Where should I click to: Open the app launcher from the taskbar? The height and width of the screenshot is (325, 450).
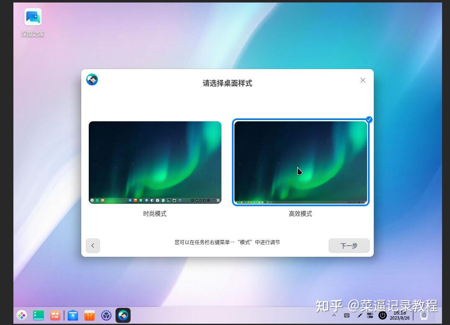(21, 315)
